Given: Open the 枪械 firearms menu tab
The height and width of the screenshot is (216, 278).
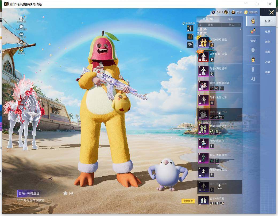Looking at the screenshot, I should [x=268, y=32].
